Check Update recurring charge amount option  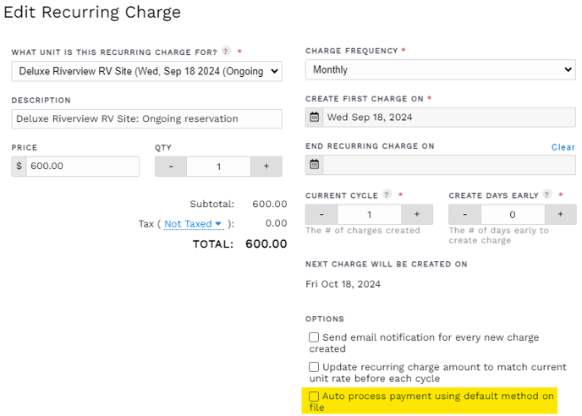click(x=314, y=367)
